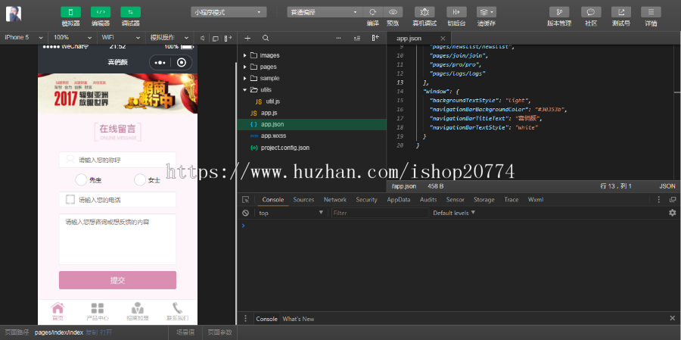Screen dimensions: 681x340
Task: Click the 复制 page path link
Action: pyautogui.click(x=92, y=332)
